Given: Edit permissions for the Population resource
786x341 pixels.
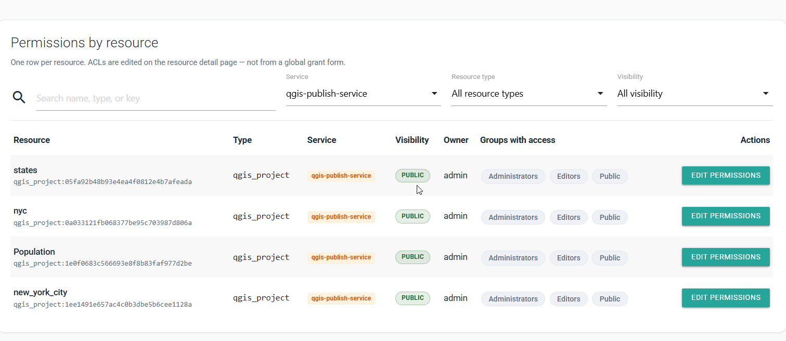Looking at the screenshot, I should point(726,257).
